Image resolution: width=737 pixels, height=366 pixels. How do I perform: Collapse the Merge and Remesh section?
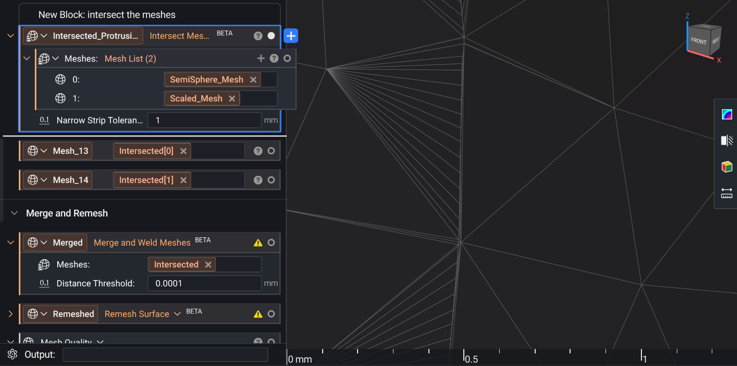point(15,213)
